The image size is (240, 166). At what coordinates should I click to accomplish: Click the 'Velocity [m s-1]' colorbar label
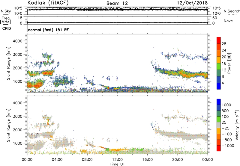click(237, 125)
